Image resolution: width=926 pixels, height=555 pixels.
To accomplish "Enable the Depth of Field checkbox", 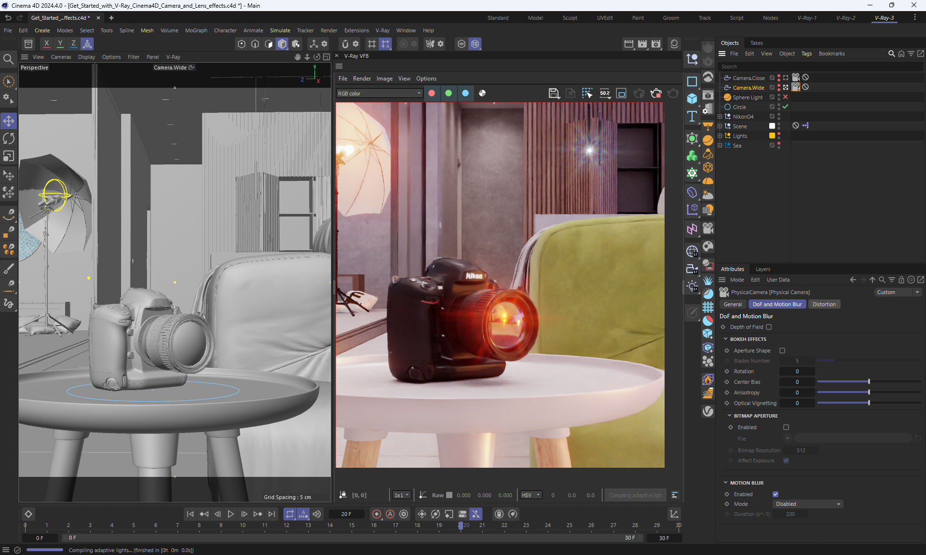I will click(769, 327).
